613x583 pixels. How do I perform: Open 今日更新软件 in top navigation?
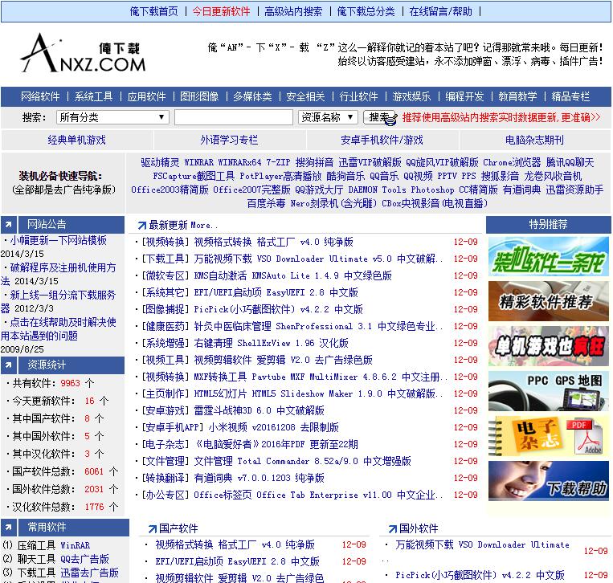tap(221, 11)
